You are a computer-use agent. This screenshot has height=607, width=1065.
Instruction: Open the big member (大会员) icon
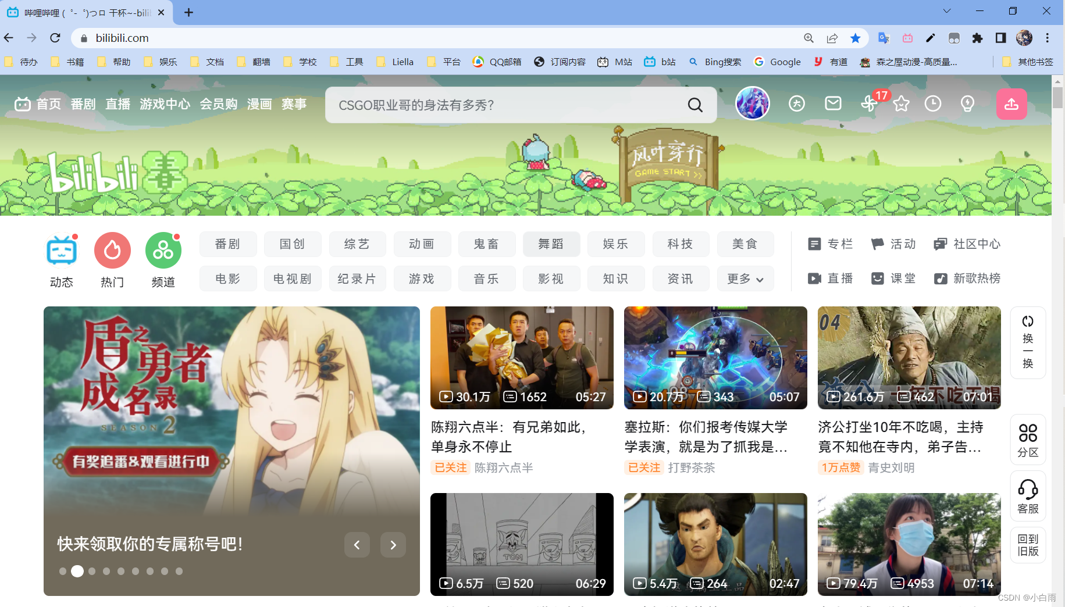(x=797, y=103)
